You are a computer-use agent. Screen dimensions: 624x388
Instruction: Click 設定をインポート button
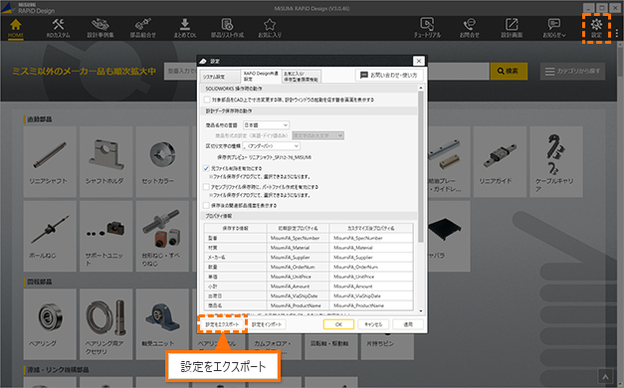tap(267, 324)
